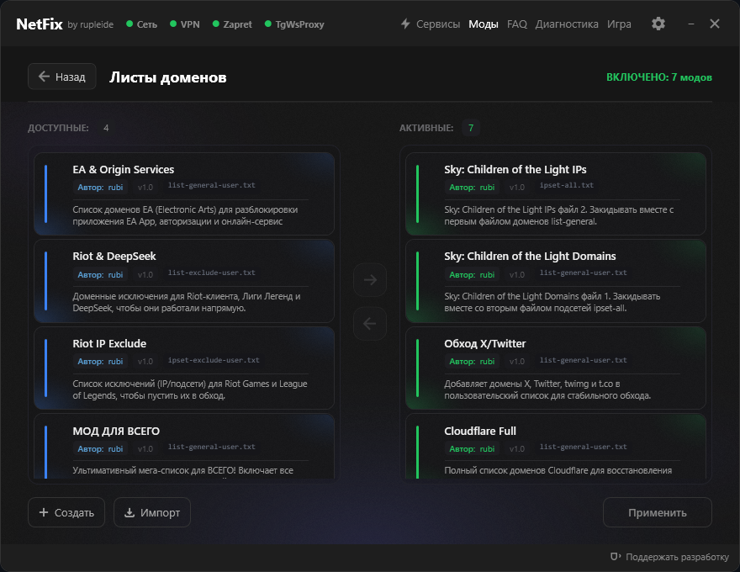
Task: Switch to the Диагностика tab
Action: tap(566, 24)
